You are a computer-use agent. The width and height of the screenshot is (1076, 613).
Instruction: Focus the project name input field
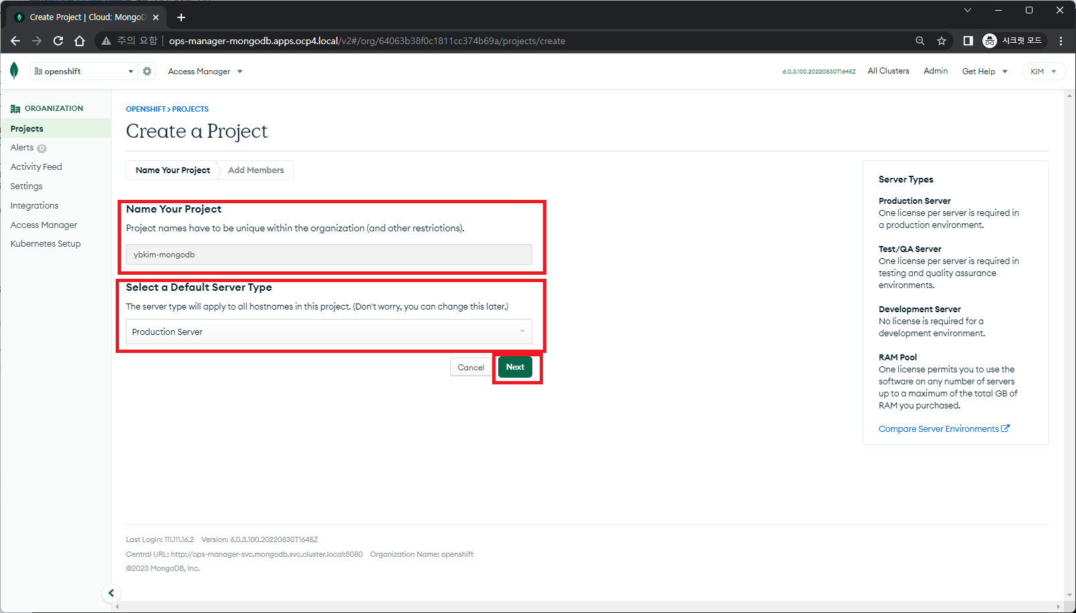pyautogui.click(x=329, y=255)
